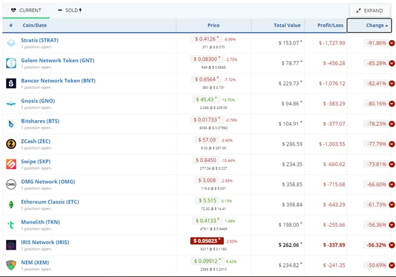Open the Monolith (TKN) coin link
This screenshot has width=396, height=277.
(x=41, y=222)
